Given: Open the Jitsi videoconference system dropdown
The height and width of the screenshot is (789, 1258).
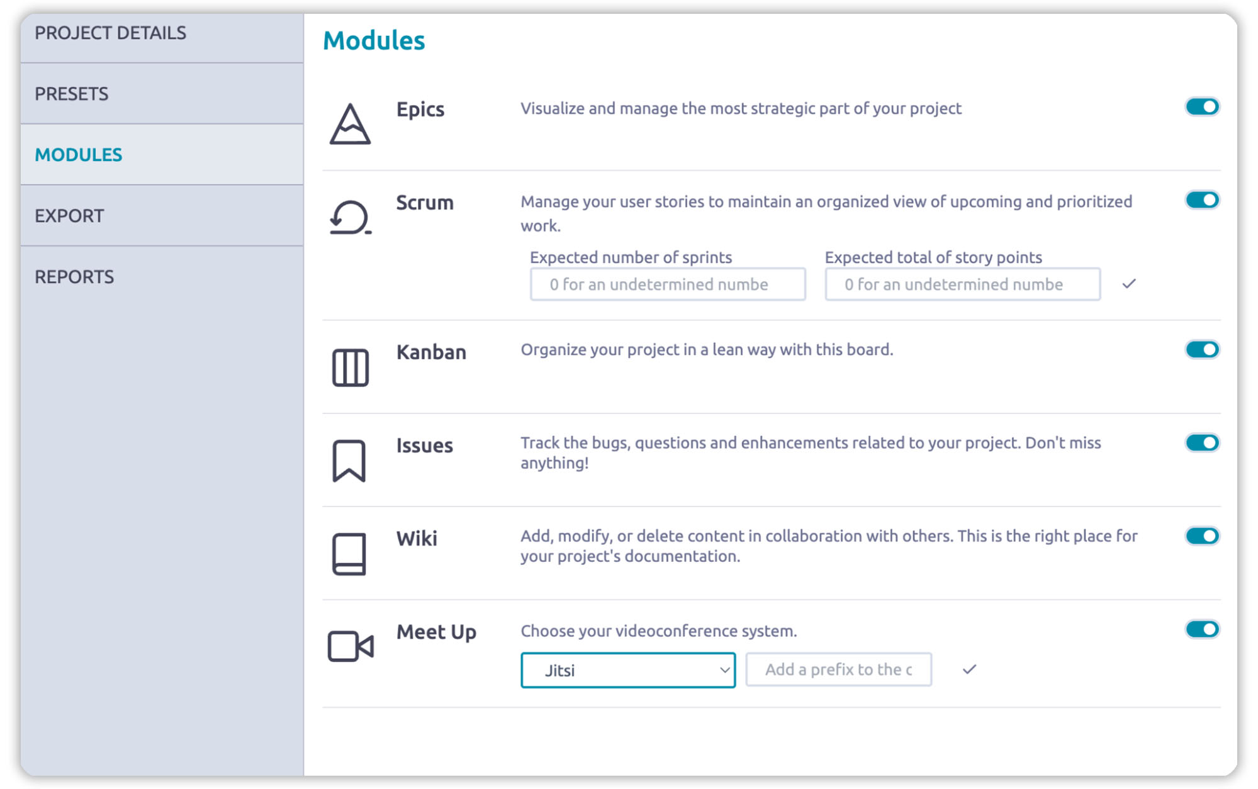Looking at the screenshot, I should 627,670.
